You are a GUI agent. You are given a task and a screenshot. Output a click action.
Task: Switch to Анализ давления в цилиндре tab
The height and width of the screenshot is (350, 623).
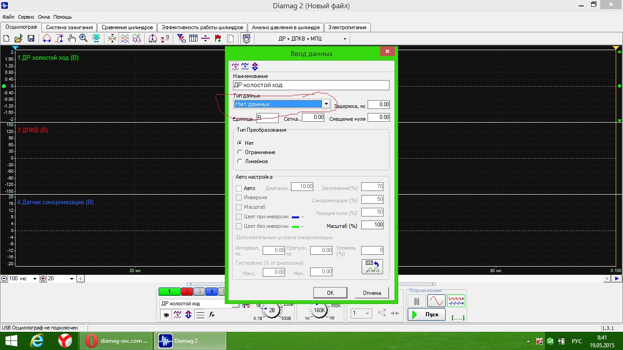(286, 27)
